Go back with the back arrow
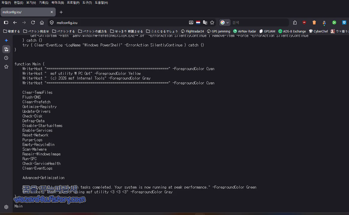Viewport: 349px width, 215px height. tap(15, 22)
